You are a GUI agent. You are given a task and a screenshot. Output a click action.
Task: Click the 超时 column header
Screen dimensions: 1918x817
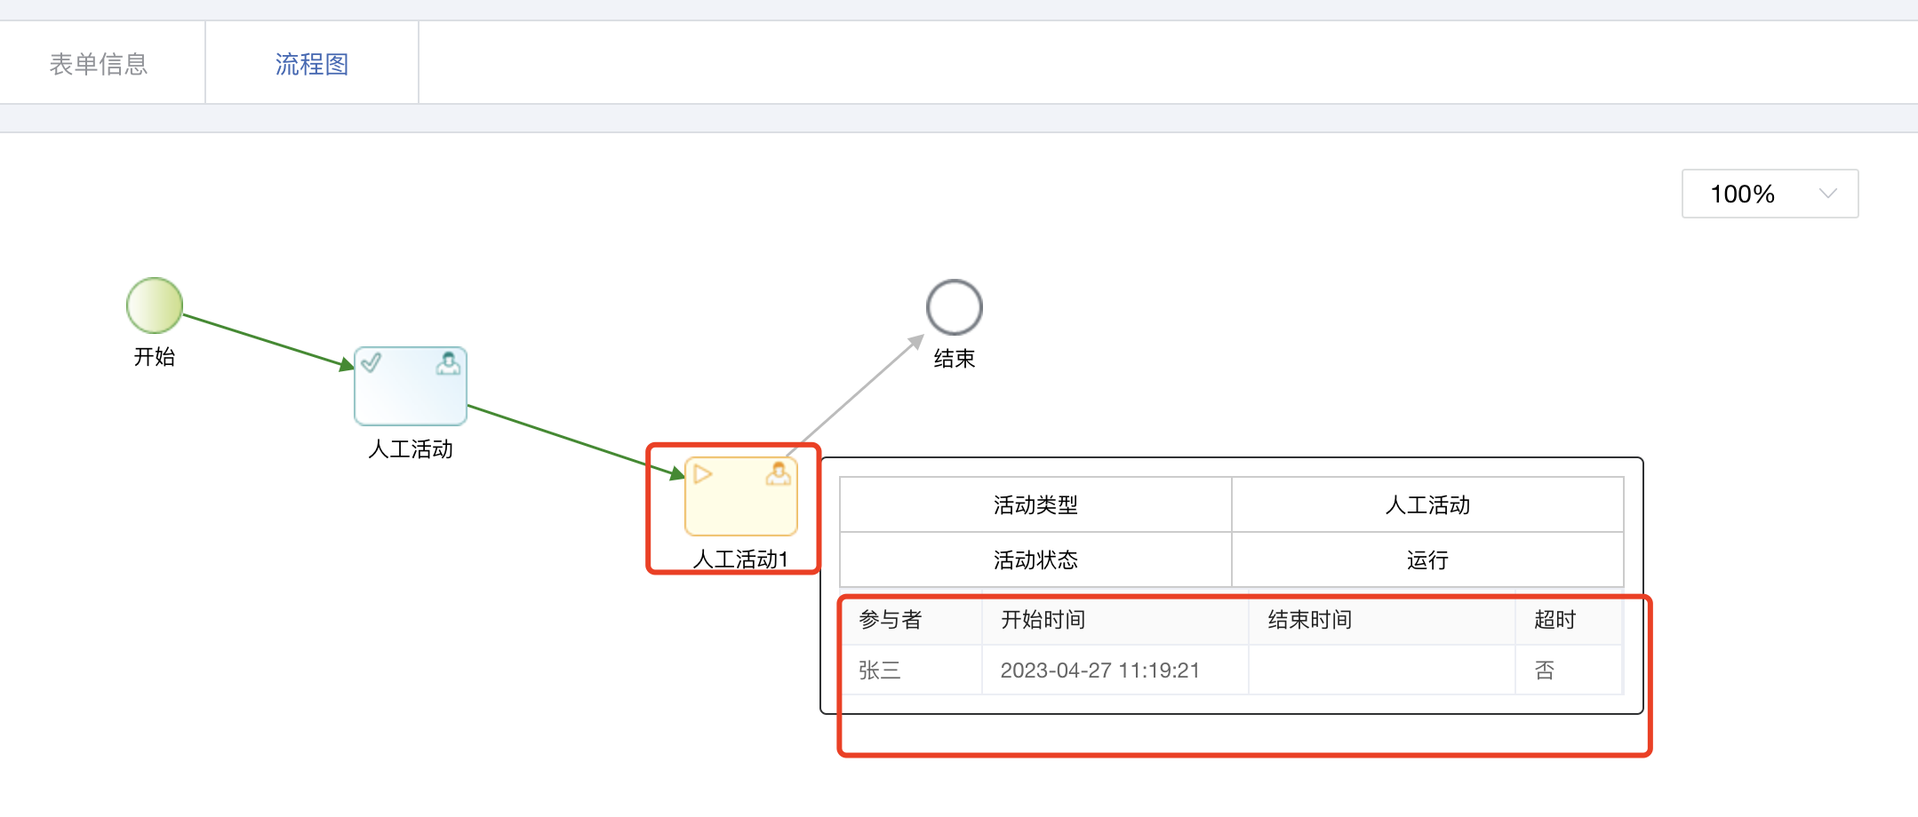coord(1554,620)
